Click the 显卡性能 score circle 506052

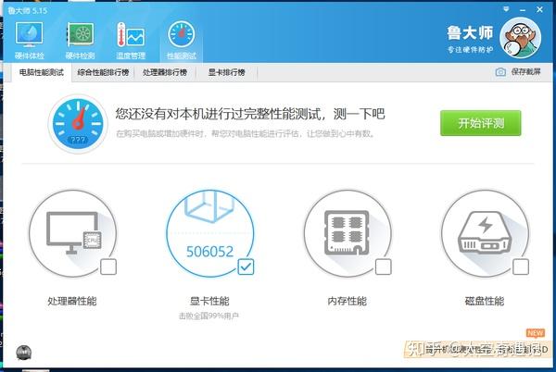(210, 233)
